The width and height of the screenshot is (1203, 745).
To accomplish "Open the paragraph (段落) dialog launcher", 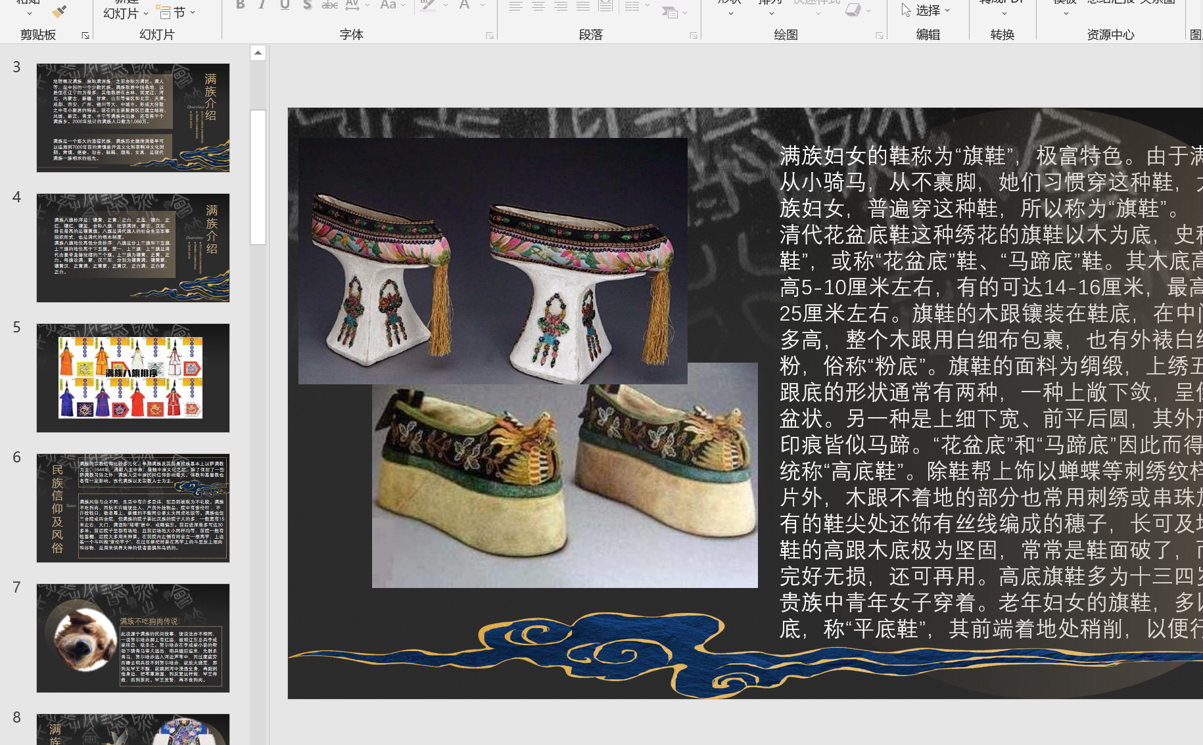I will (694, 35).
